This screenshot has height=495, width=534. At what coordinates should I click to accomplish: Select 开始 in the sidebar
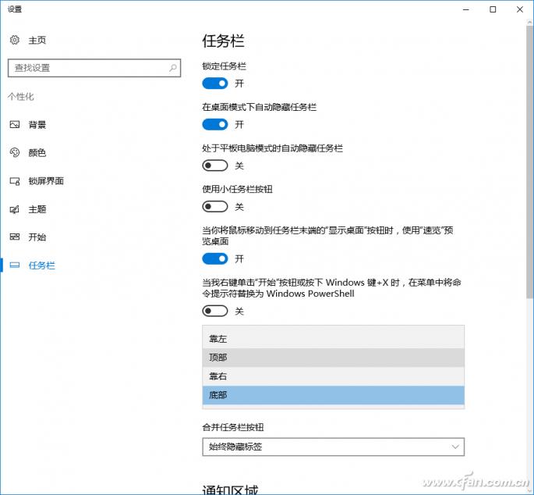pos(37,237)
